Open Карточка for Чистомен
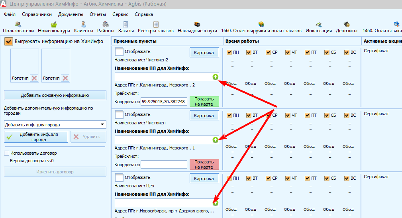This screenshot has height=218, width=402. pos(204,116)
